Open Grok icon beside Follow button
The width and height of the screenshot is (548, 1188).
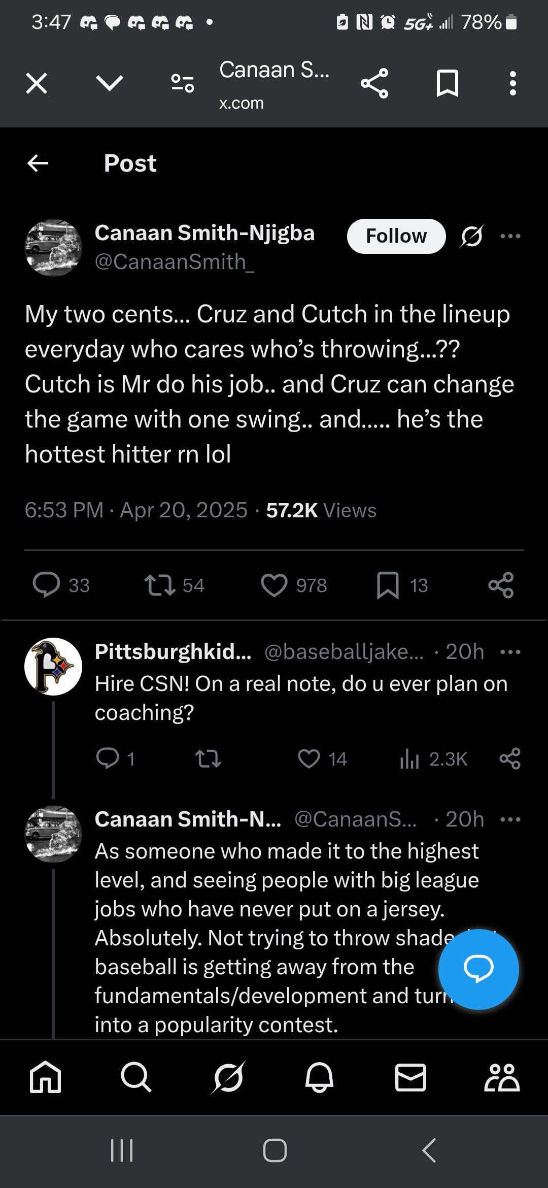tap(472, 236)
